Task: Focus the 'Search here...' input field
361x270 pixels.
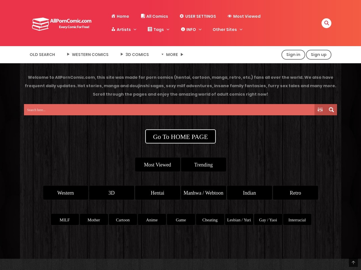Action: click(x=169, y=110)
